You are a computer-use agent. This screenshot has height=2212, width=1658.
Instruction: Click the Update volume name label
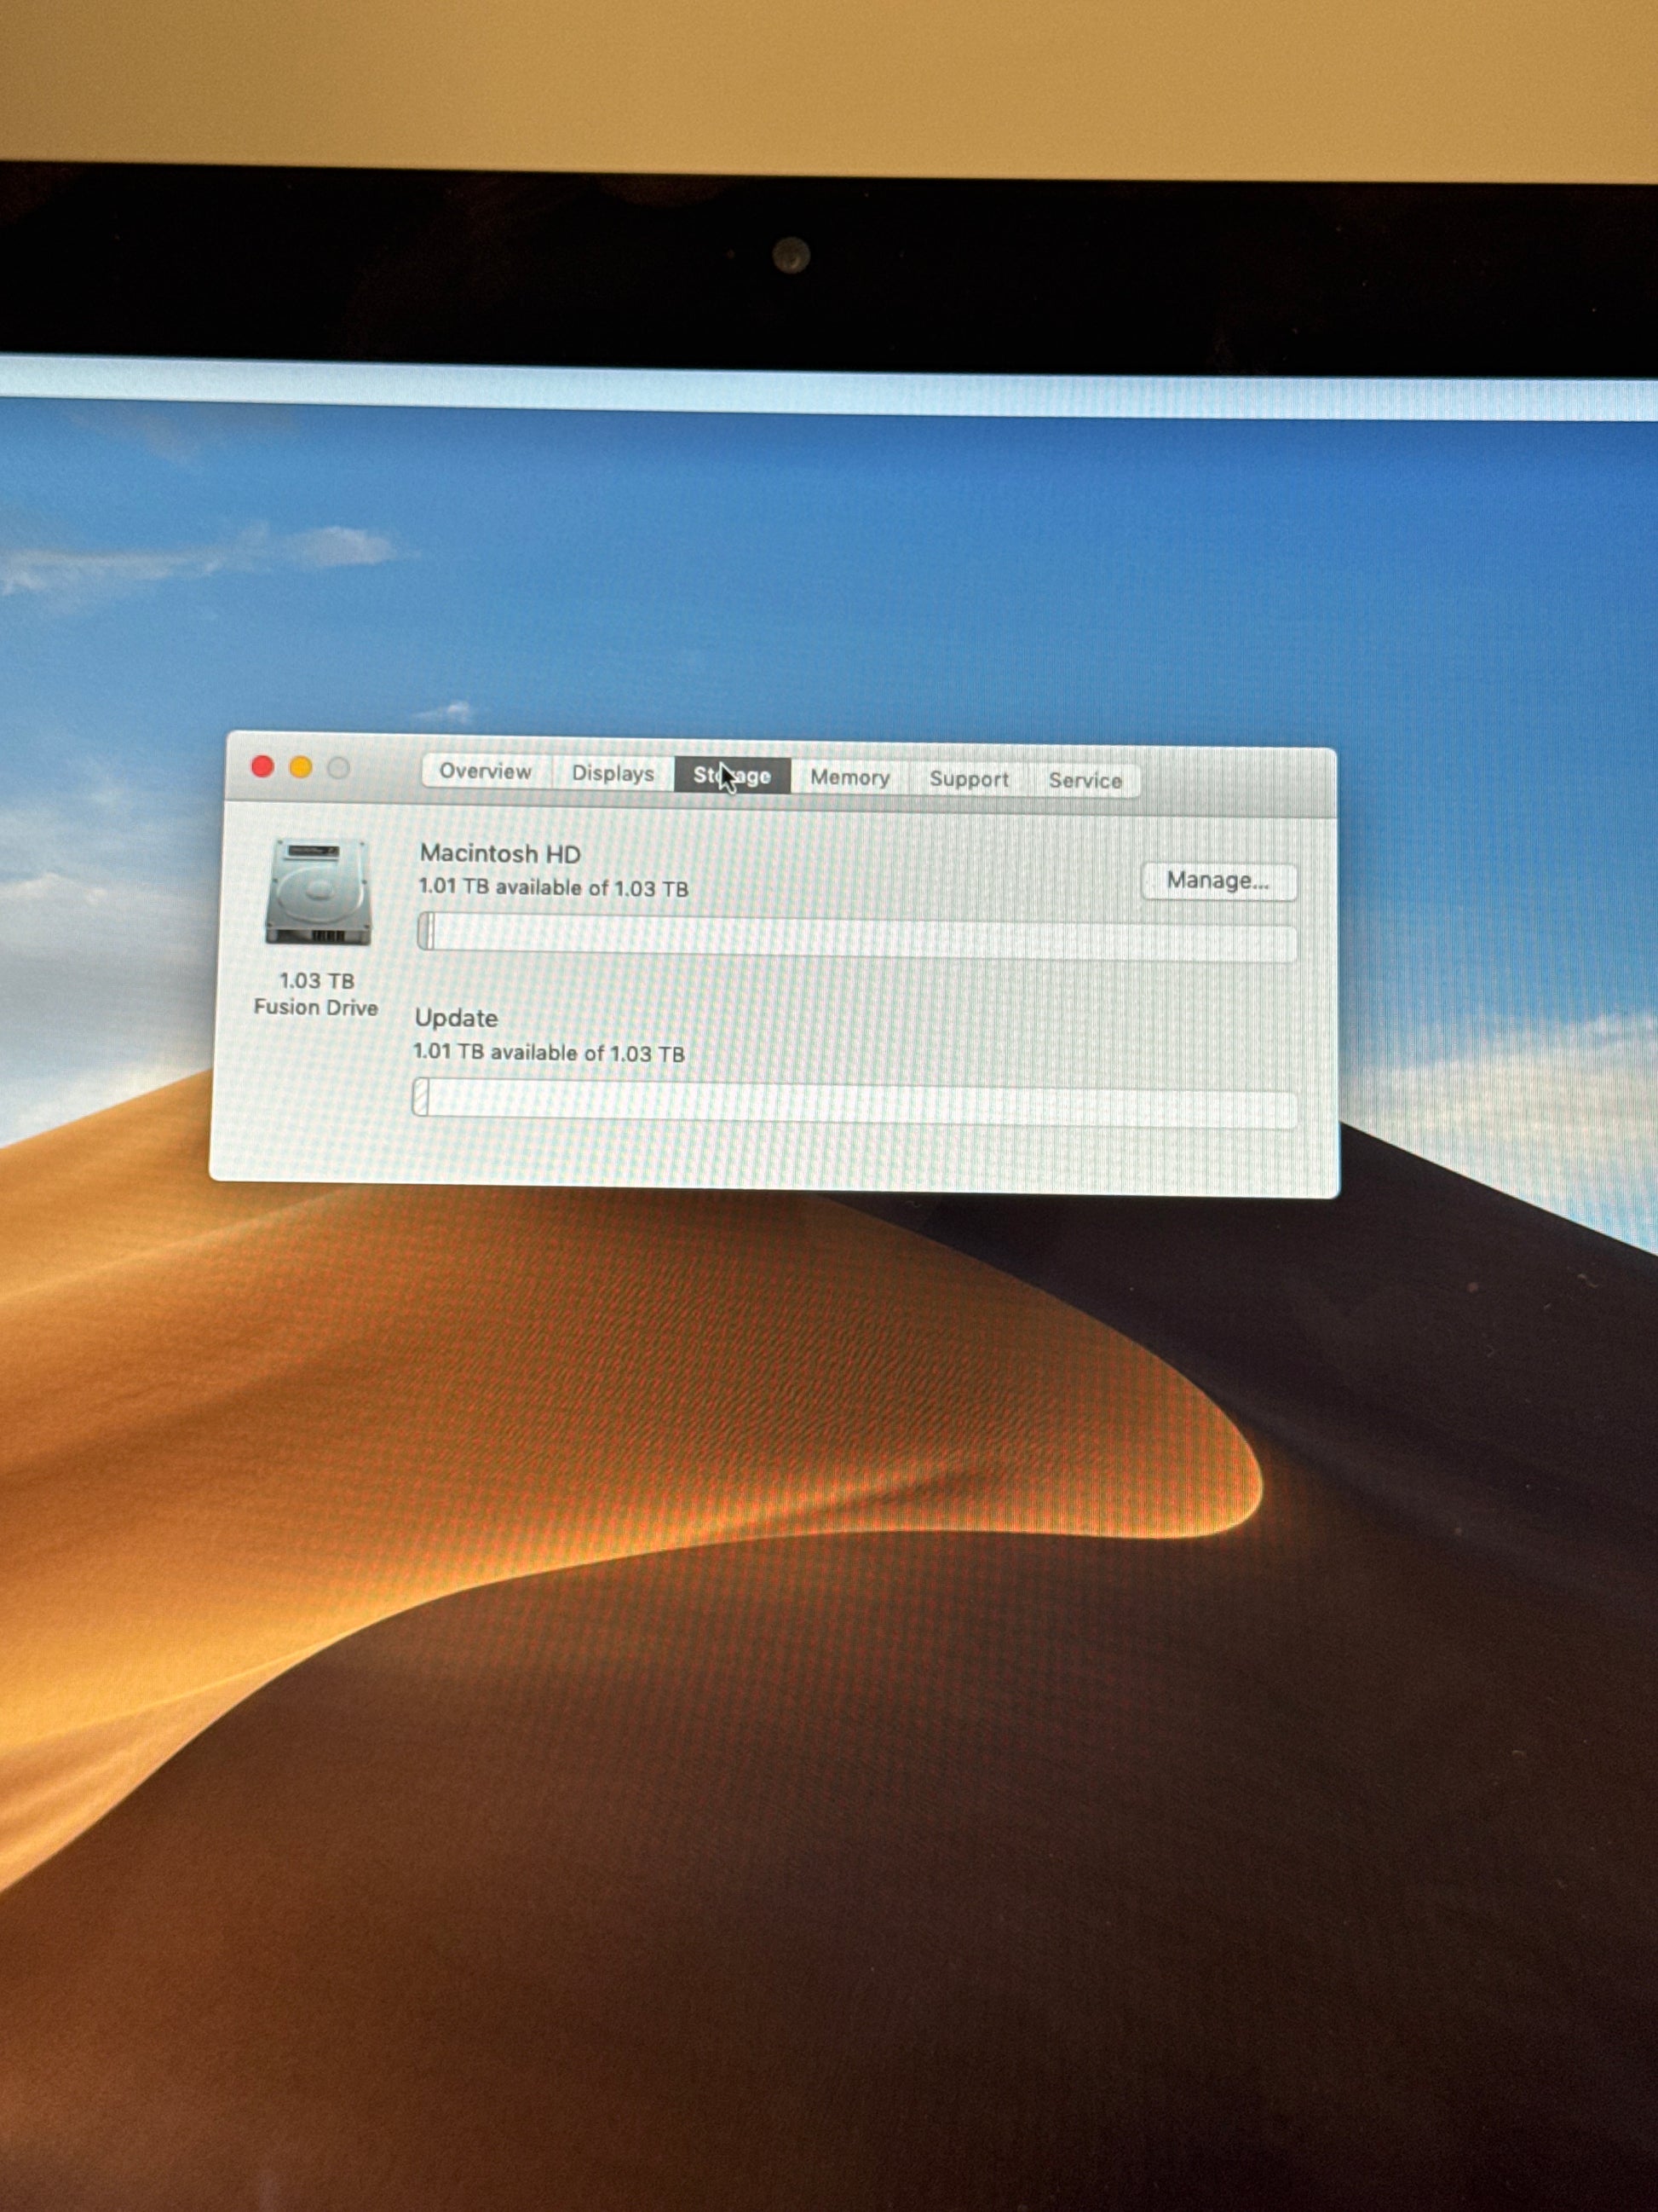[x=456, y=1018]
